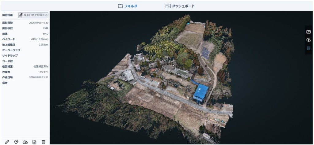Click the blue-roofed building in the 3D model

[x=201, y=92]
